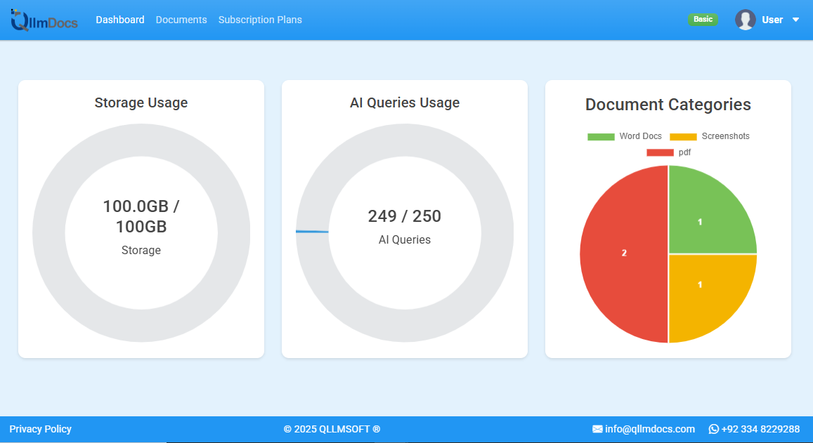Click the Basic plan badge

[x=703, y=19]
